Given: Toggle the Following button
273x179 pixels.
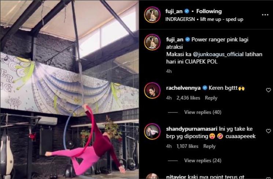Looking at the screenshot, I should pyautogui.click(x=209, y=11).
